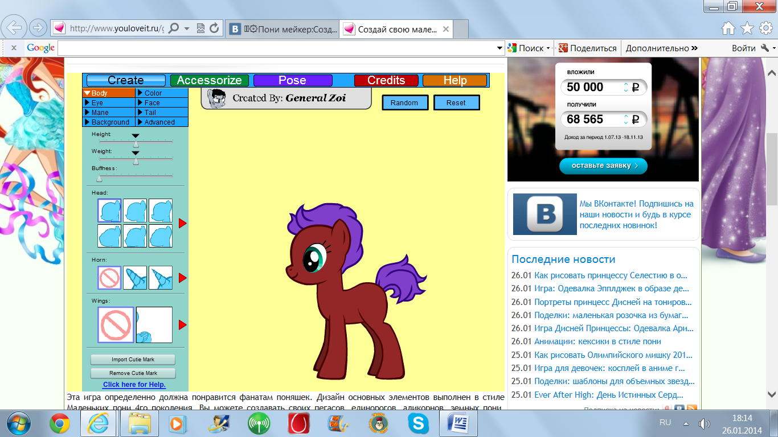Open Favorites star icon
The image size is (778, 437).
click(747, 28)
